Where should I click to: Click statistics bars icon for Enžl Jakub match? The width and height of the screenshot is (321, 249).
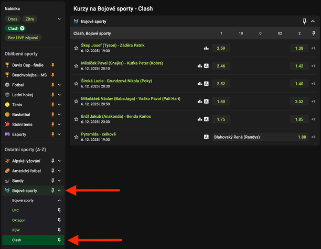point(200,119)
